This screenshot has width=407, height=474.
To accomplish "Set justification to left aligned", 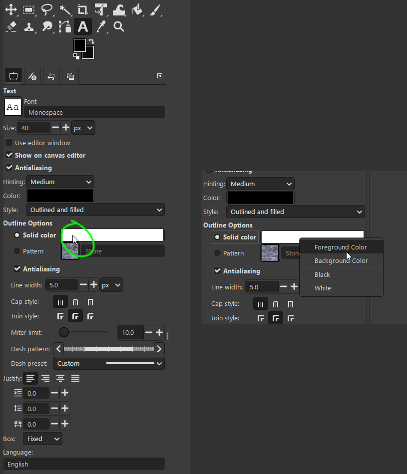I will click(30, 378).
